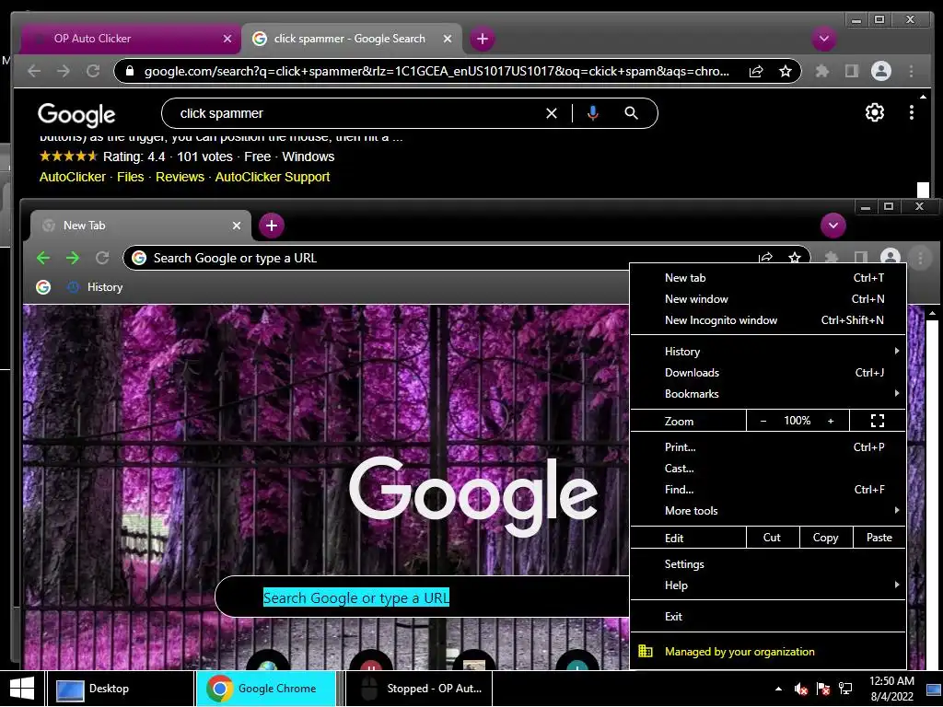Click Copy in Edit row
This screenshot has width=943, height=707.
click(826, 538)
